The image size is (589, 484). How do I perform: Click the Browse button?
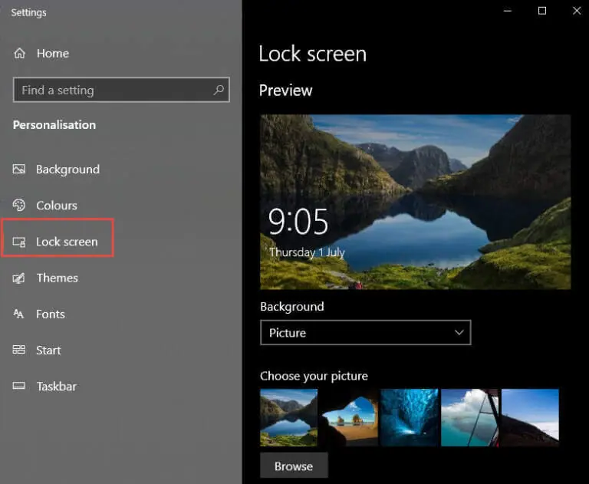point(294,466)
